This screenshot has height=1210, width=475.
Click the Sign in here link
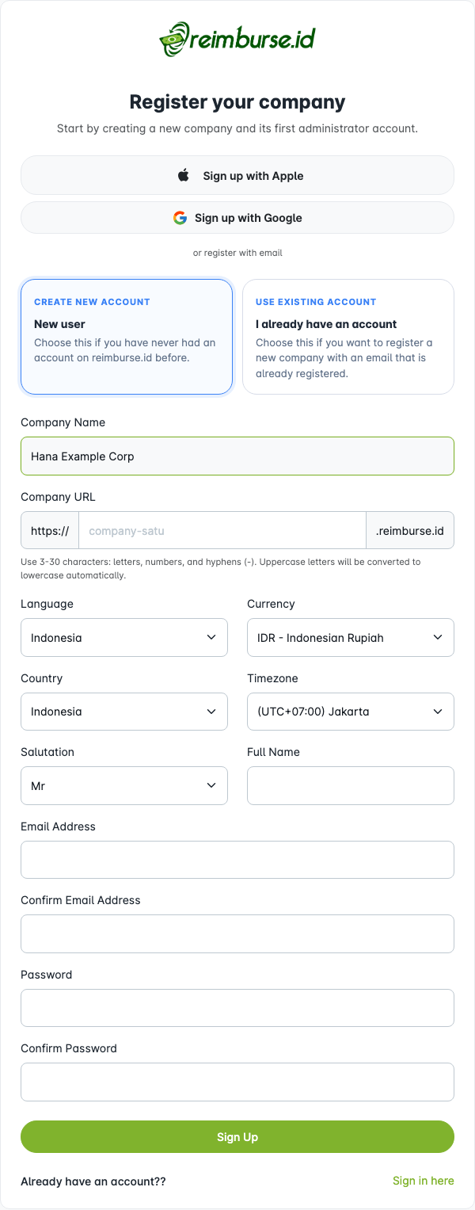coord(423,1181)
